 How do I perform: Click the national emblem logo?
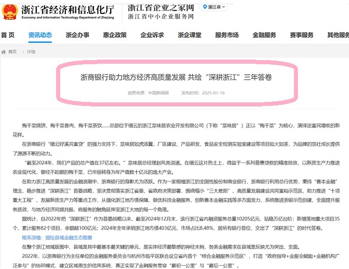10,12
